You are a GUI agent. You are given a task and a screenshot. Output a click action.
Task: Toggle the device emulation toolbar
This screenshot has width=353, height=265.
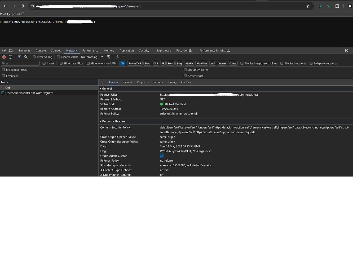click(x=10, y=50)
